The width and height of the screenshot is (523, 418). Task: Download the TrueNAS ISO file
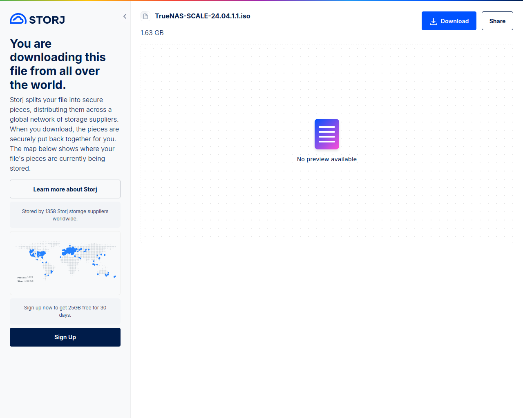(449, 21)
